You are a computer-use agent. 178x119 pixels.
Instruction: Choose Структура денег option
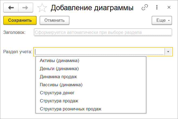(x=57, y=93)
